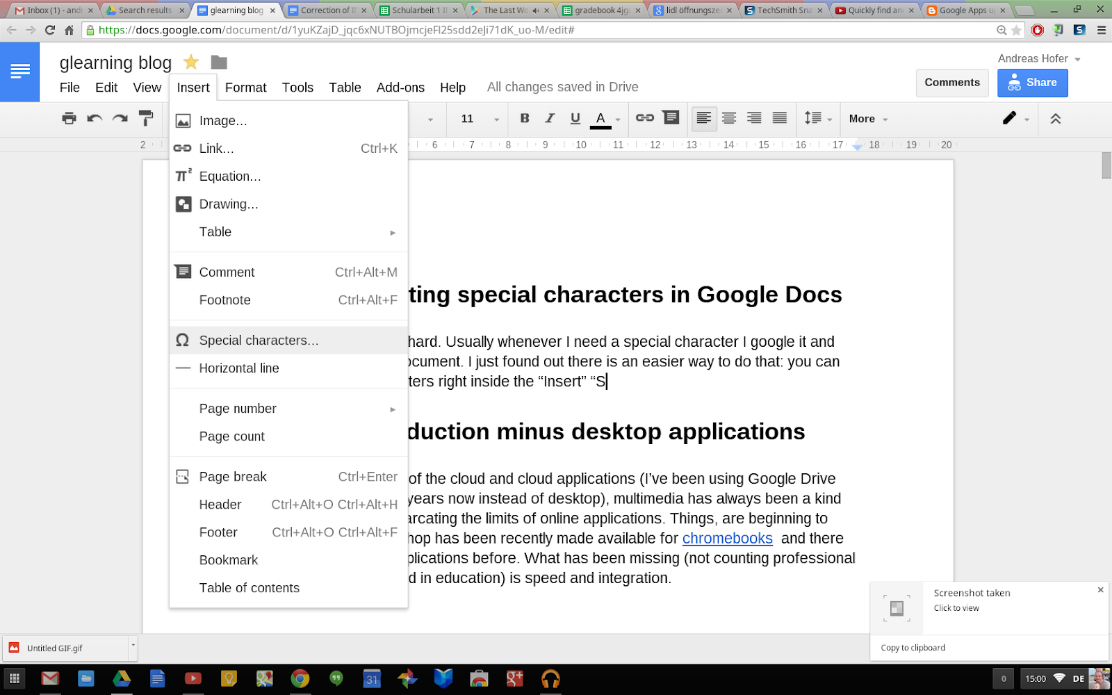Open the Edit menu
The image size is (1112, 695).
106,88
